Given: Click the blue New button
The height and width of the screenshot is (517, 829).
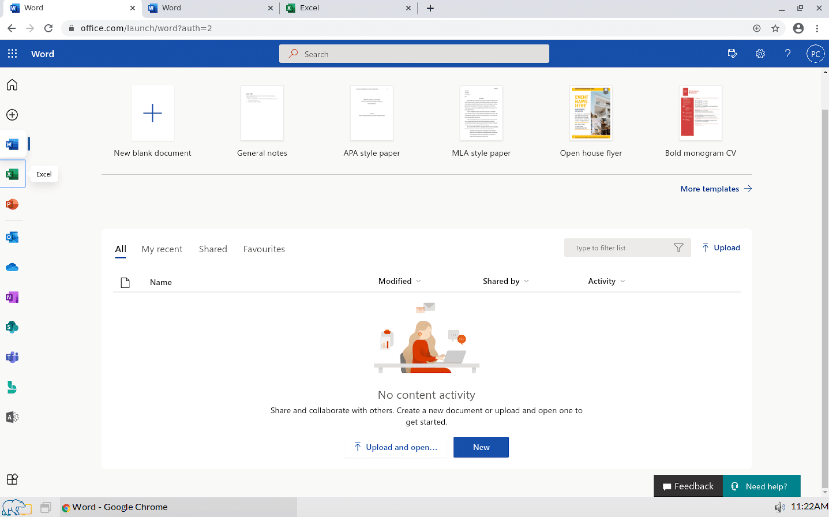Looking at the screenshot, I should click(x=480, y=447).
